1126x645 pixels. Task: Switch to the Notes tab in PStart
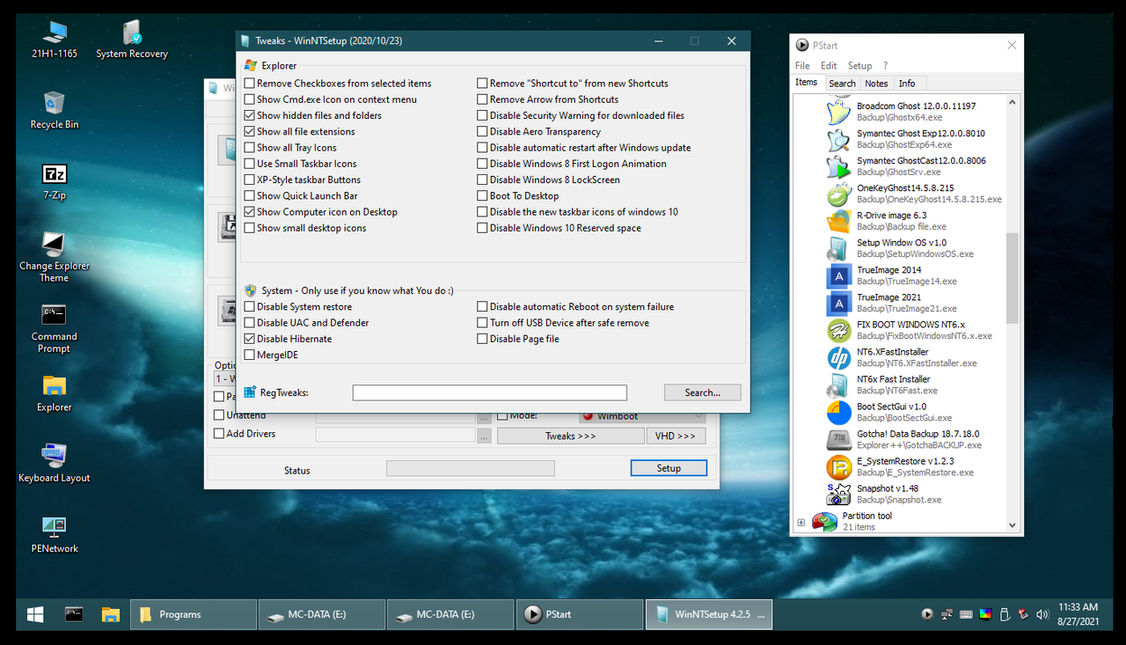(x=876, y=84)
